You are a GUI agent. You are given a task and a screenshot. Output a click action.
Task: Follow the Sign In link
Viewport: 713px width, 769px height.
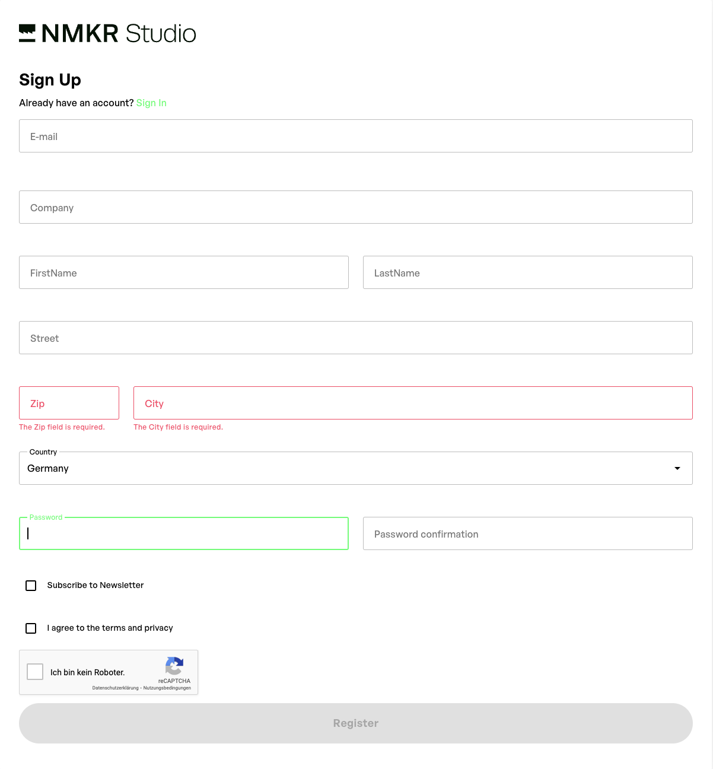tap(151, 103)
